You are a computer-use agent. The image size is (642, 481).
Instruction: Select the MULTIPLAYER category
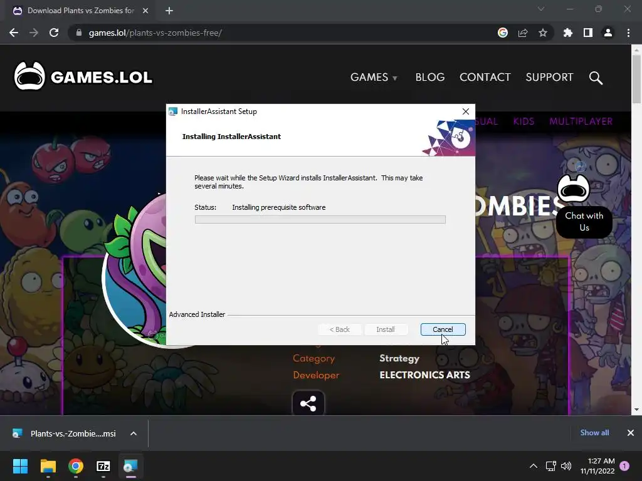pos(581,122)
